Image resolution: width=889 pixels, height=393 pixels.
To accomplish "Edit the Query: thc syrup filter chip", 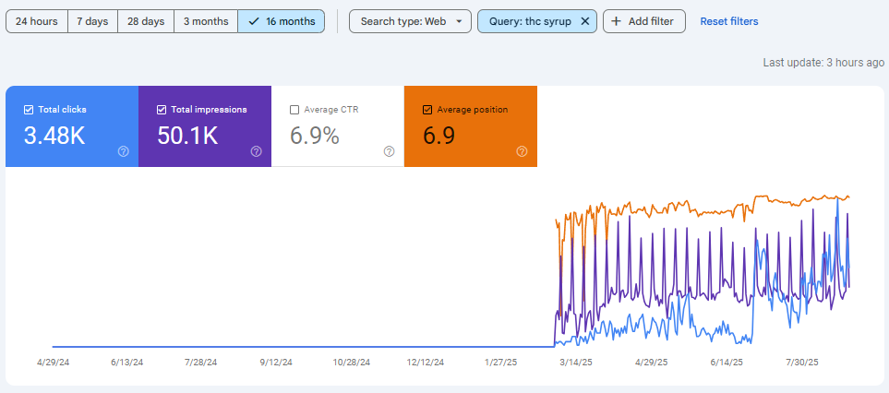I will (x=528, y=21).
